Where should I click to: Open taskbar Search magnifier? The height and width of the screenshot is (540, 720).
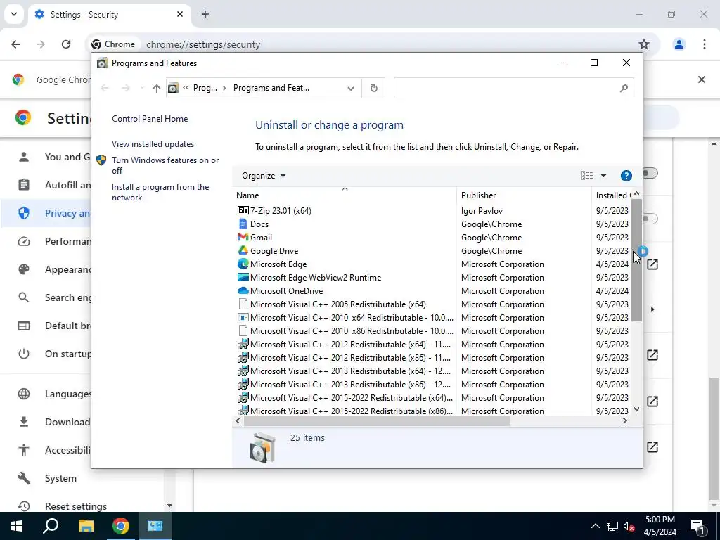(51, 526)
